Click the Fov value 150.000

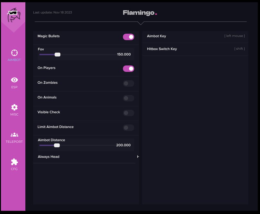tap(124, 54)
